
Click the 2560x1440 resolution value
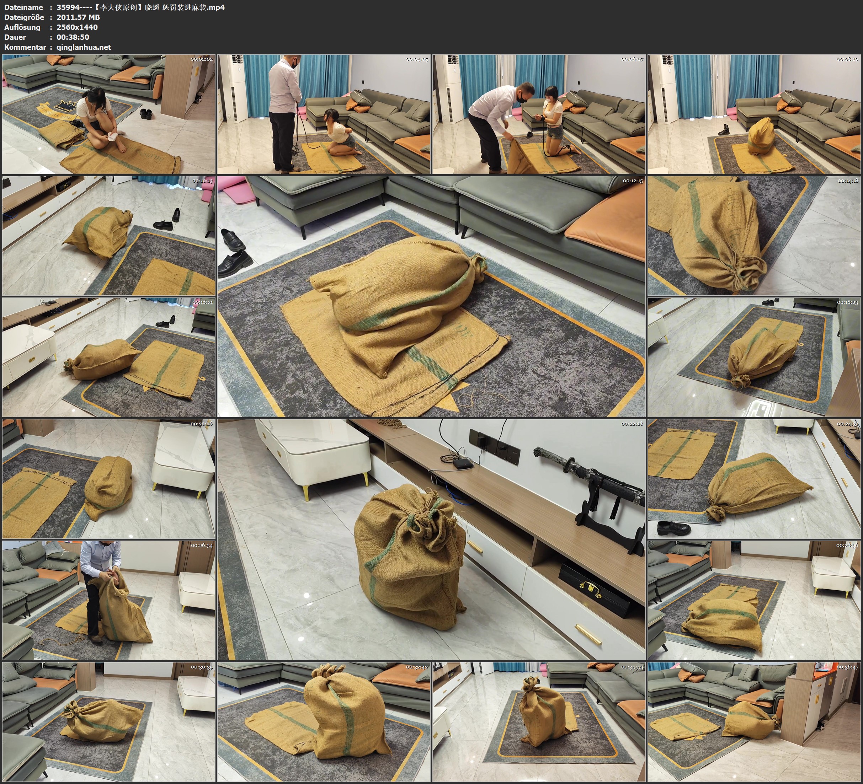click(x=77, y=27)
